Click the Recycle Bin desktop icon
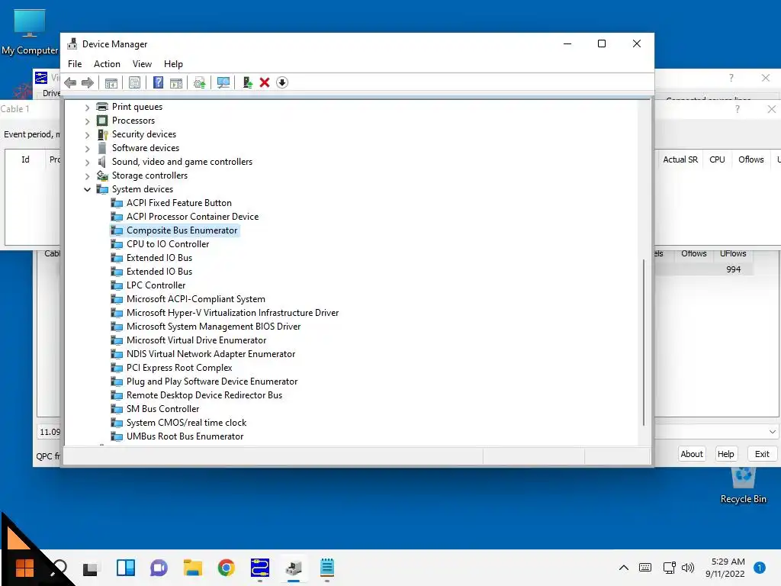The image size is (781, 586). point(743,486)
